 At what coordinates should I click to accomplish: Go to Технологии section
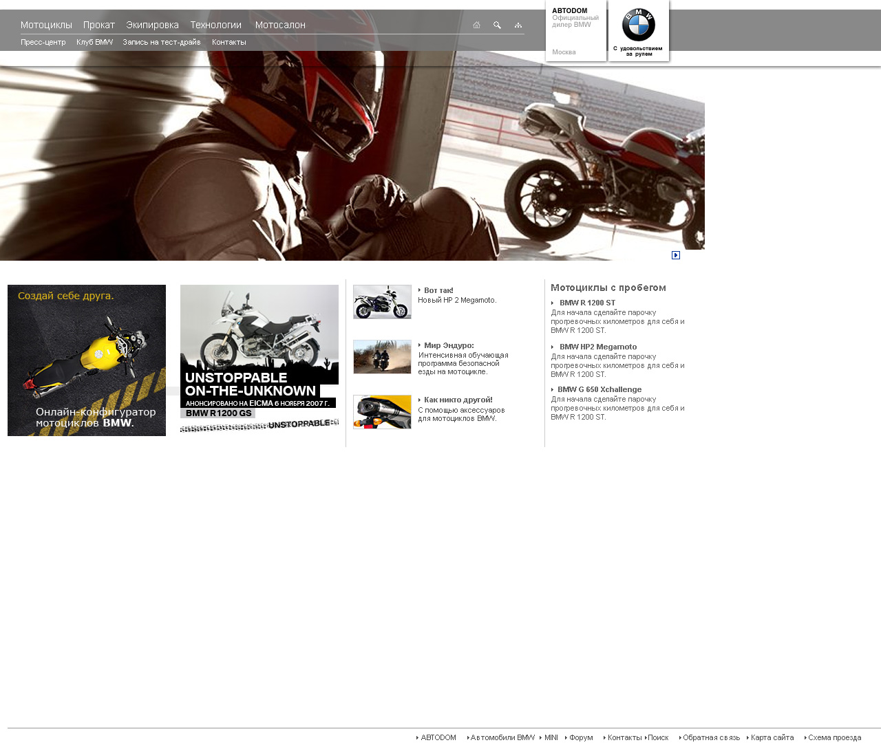(215, 25)
